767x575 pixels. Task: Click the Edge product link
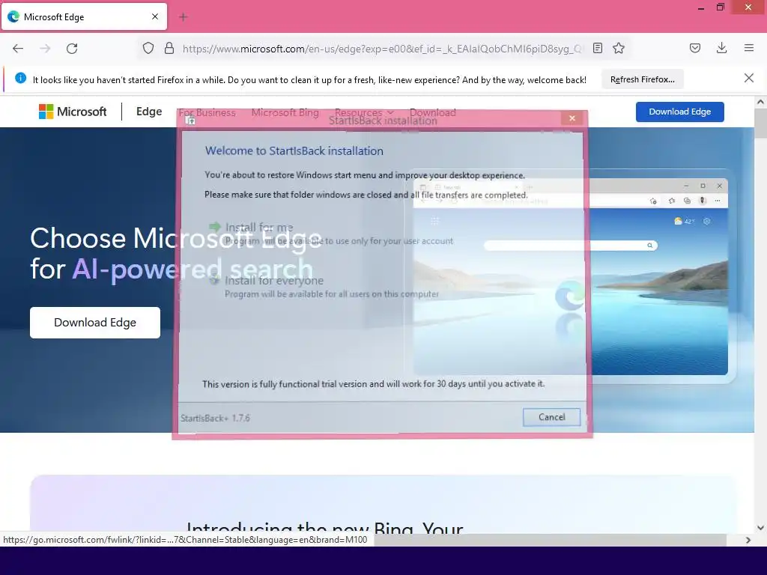tap(149, 112)
